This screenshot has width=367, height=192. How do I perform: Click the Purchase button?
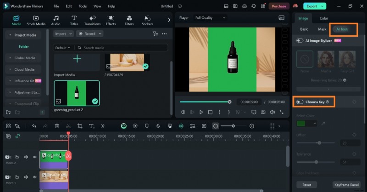(x=279, y=6)
